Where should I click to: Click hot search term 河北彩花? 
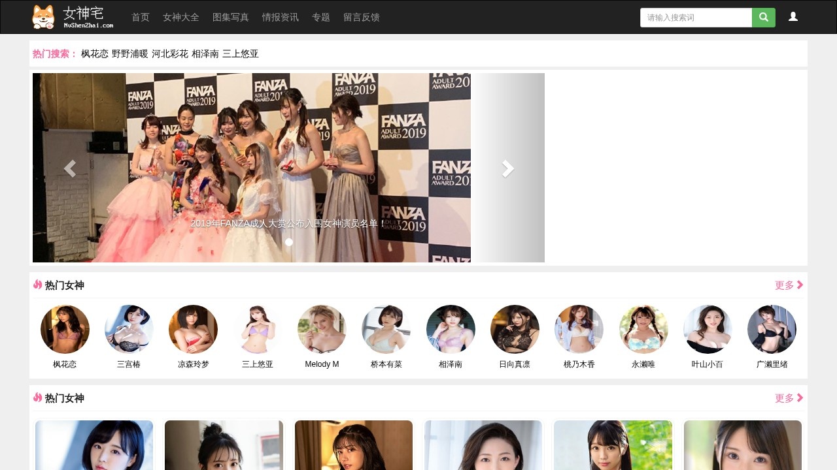tap(170, 54)
